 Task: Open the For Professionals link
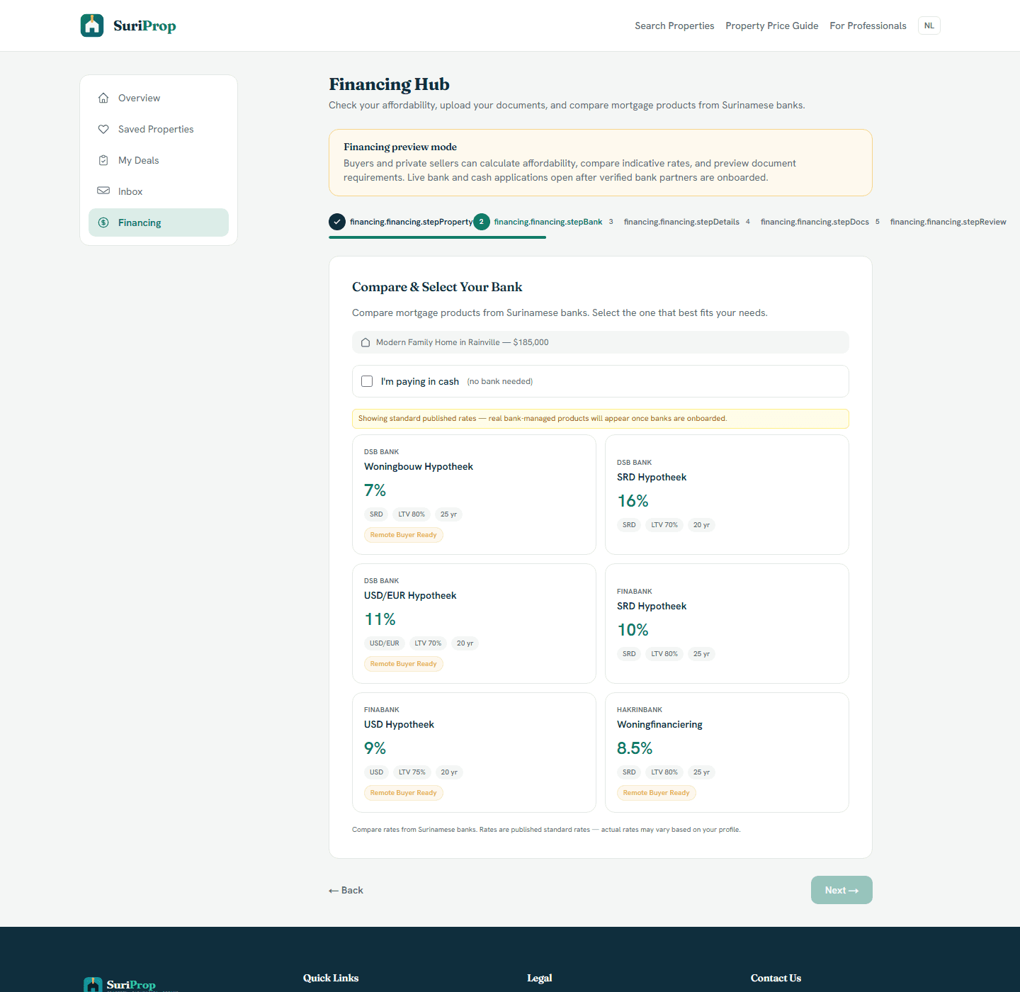868,26
